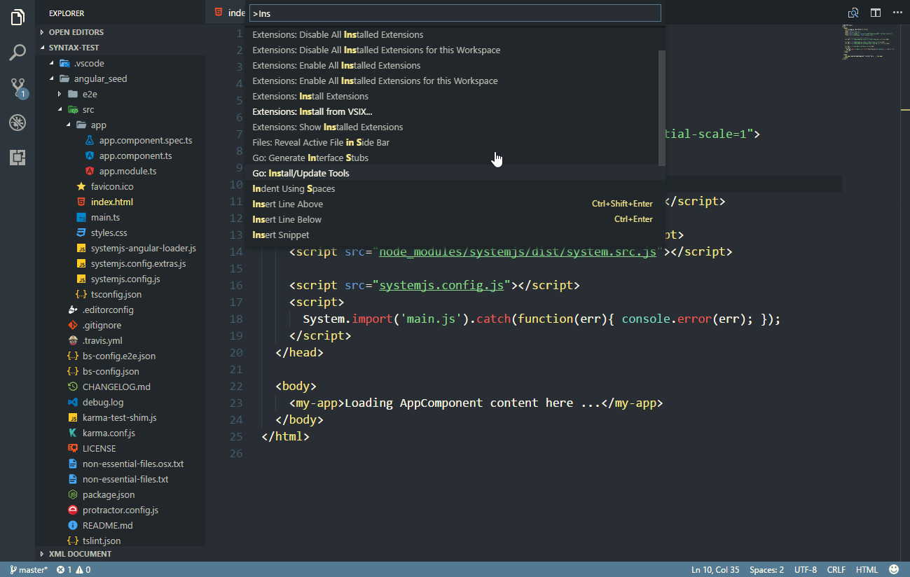Viewport: 910px width, 577px height.
Task: Open main.ts file
Action: point(105,217)
